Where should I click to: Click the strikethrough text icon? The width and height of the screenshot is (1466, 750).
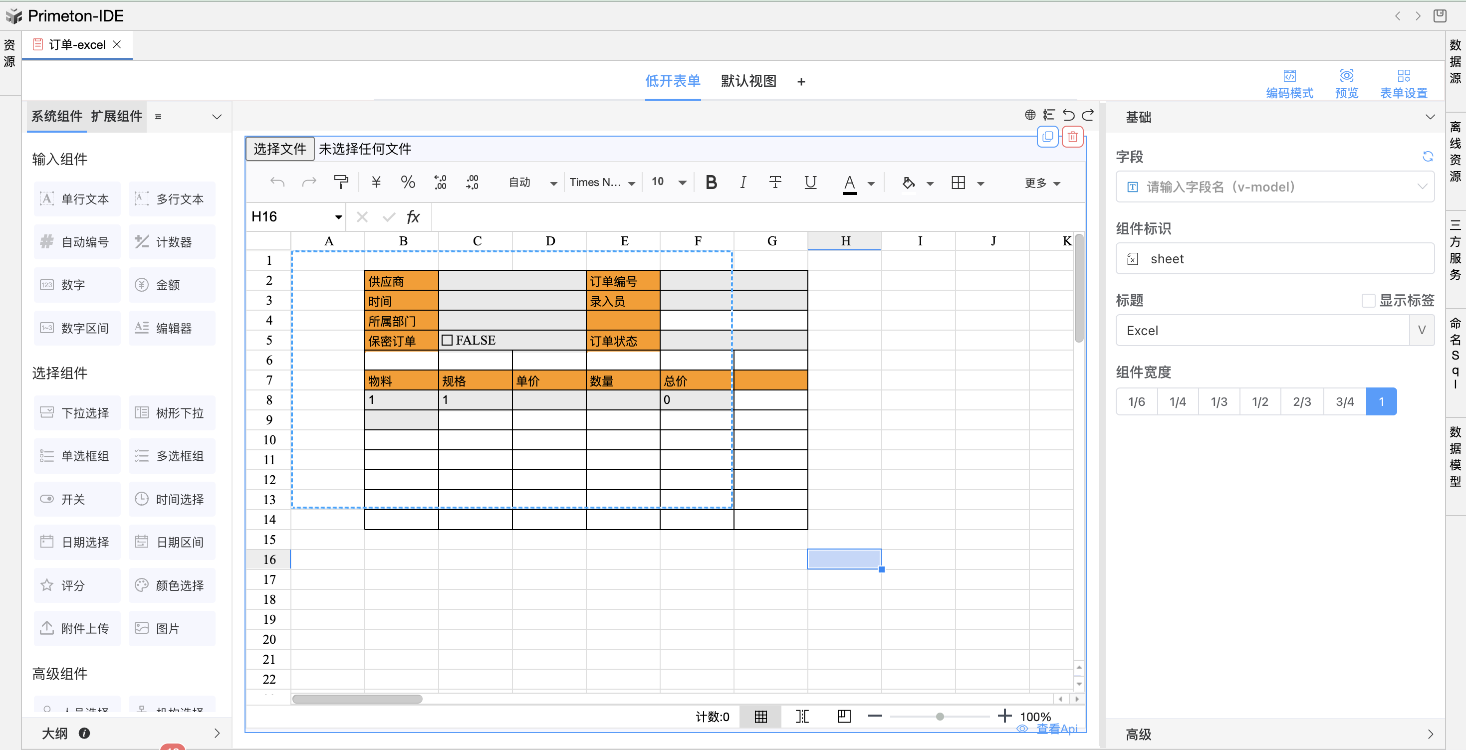775,182
